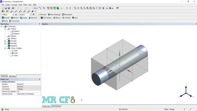Toggle the green body selection filter
Image resolution: width=197 pixels, height=111 pixels.
point(58,8)
